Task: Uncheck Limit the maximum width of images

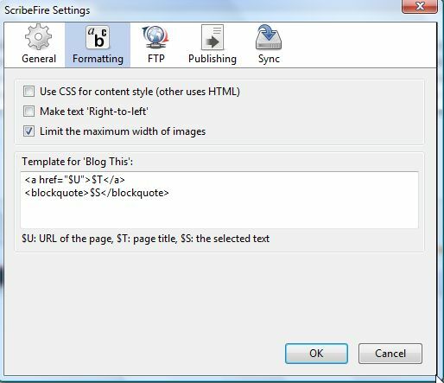Action: (29, 131)
